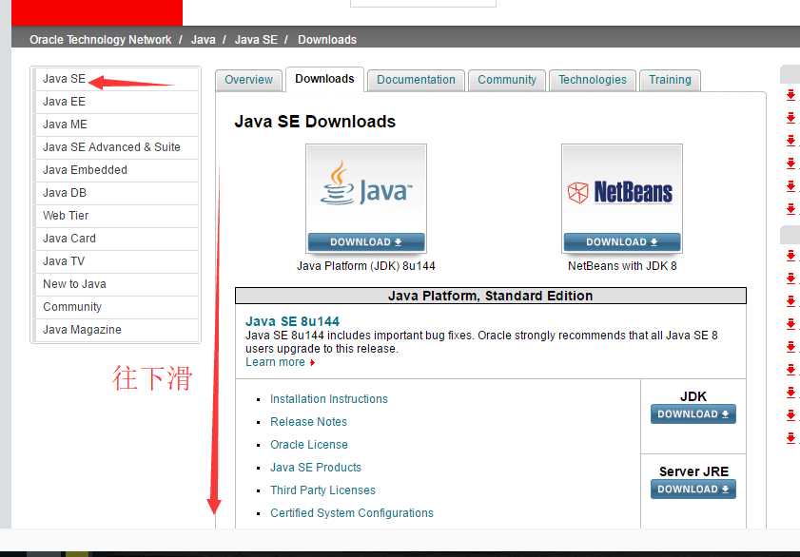The height and width of the screenshot is (557, 800).
Task: Open the Java TV sidebar link
Action: tap(64, 261)
